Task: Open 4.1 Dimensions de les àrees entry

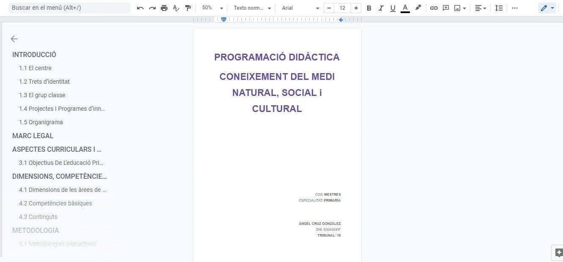Action: click(x=63, y=190)
